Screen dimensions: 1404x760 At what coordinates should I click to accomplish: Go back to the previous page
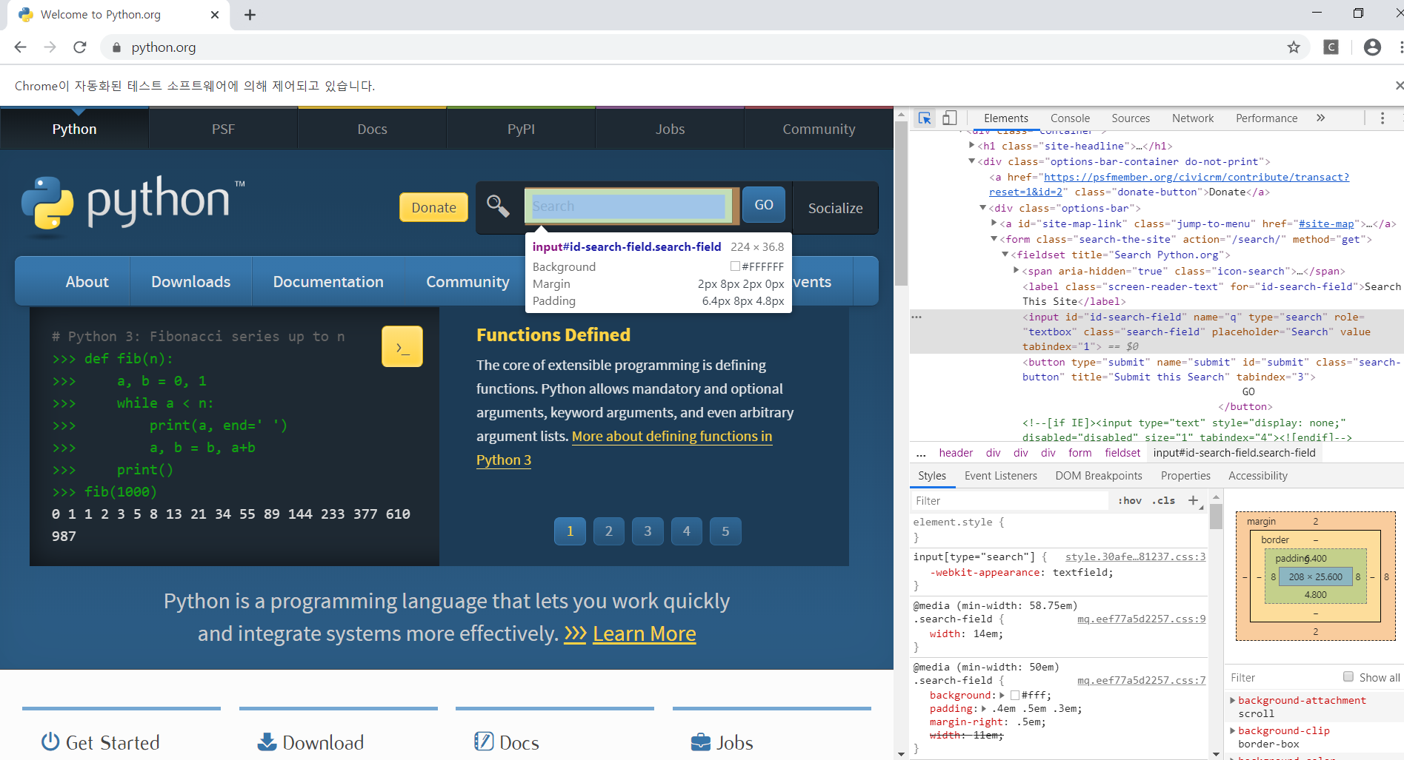point(20,47)
